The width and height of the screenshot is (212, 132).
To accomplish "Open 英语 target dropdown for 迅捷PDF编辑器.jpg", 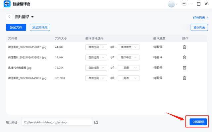I will point(129,68).
